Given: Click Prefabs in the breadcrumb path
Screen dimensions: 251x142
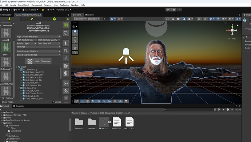Looking at the screenshot, I should click(93, 113).
